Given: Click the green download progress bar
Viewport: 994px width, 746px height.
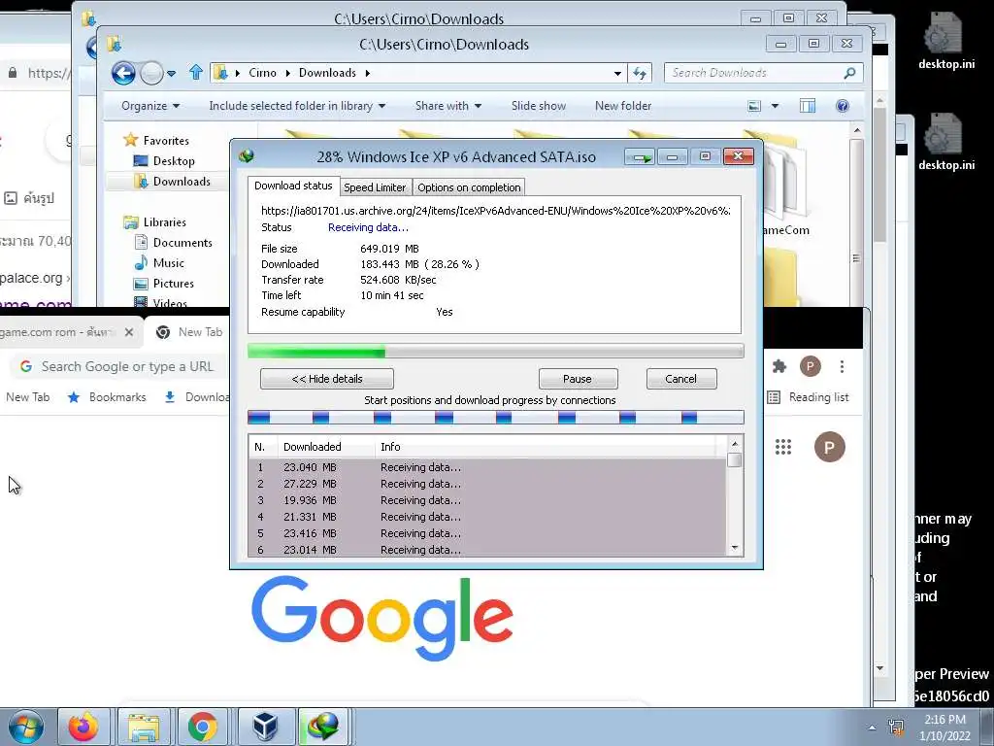Looking at the screenshot, I should pos(496,351).
